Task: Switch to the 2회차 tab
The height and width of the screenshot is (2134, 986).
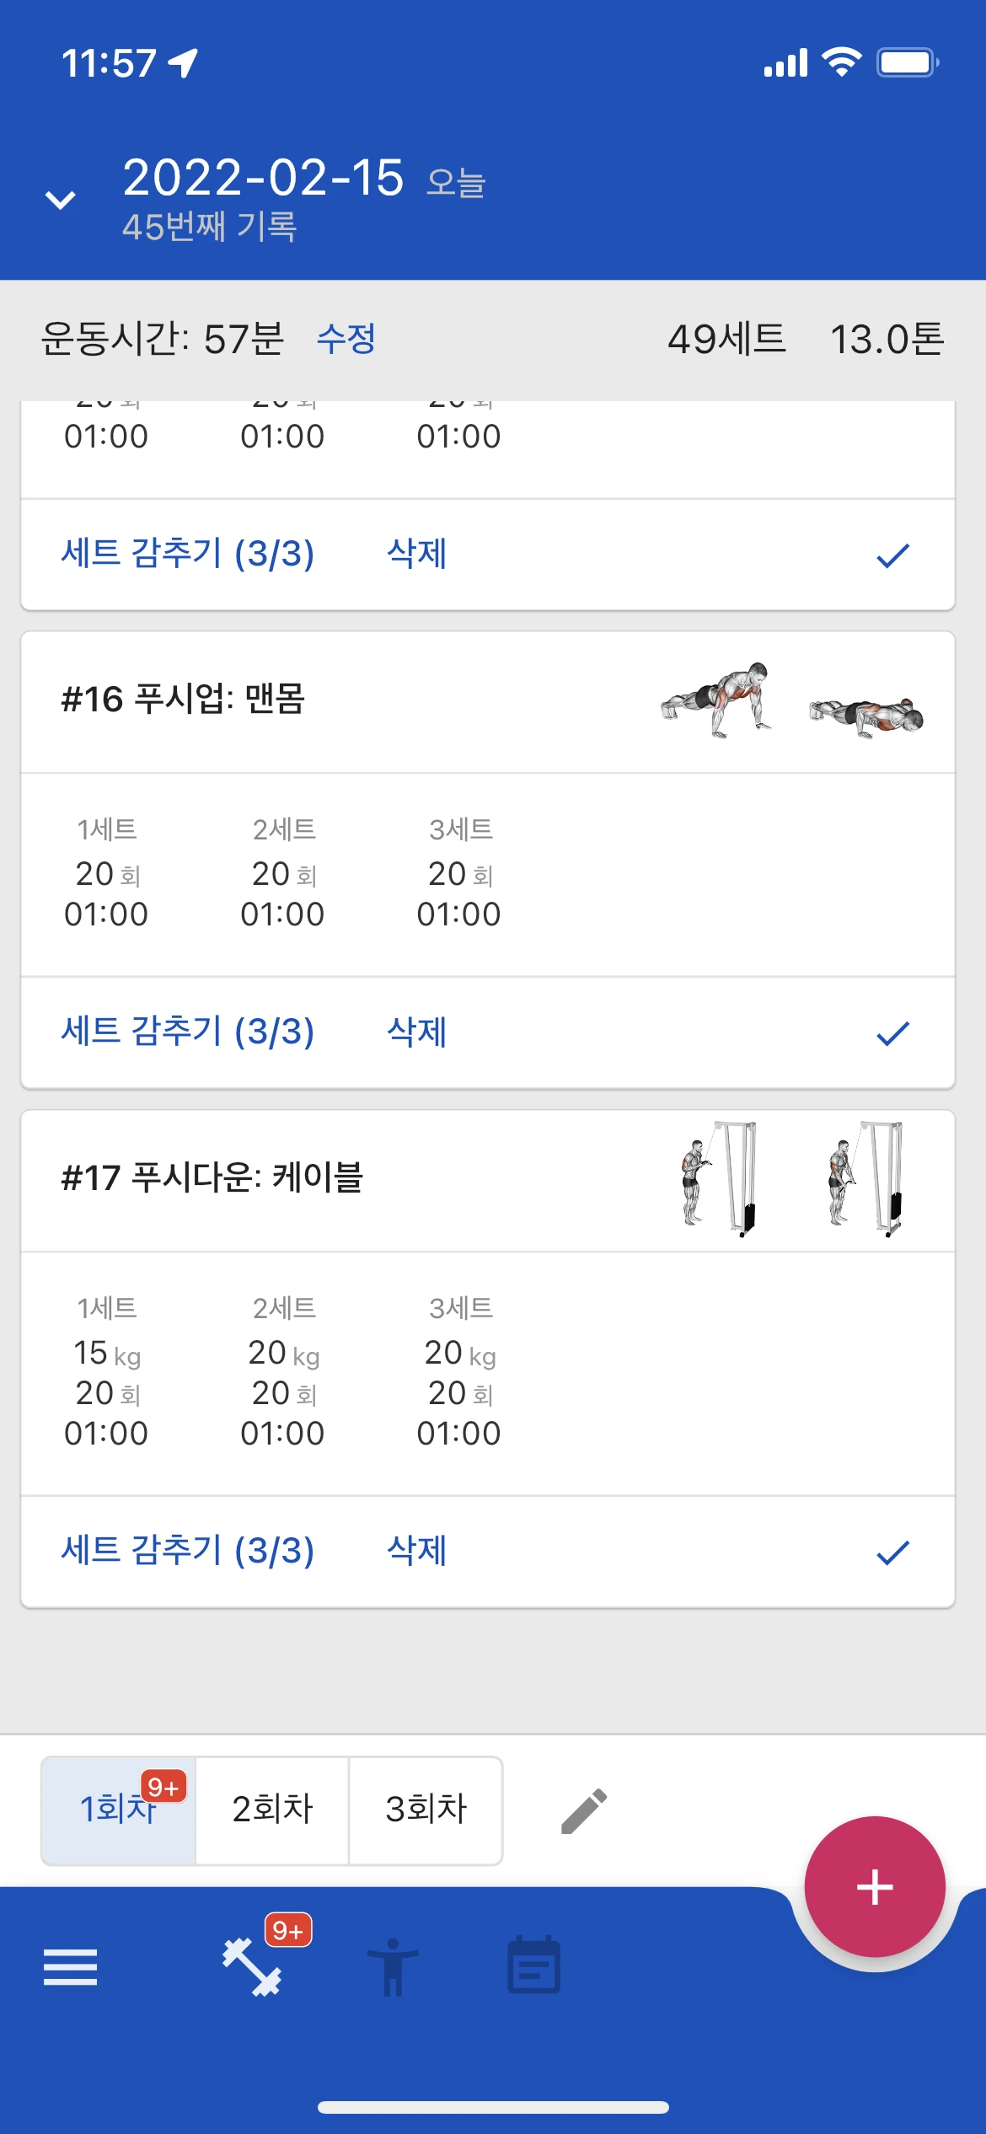Action: 272,1810
